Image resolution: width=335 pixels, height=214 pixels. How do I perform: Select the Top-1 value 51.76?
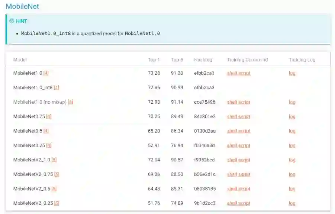coord(154,203)
